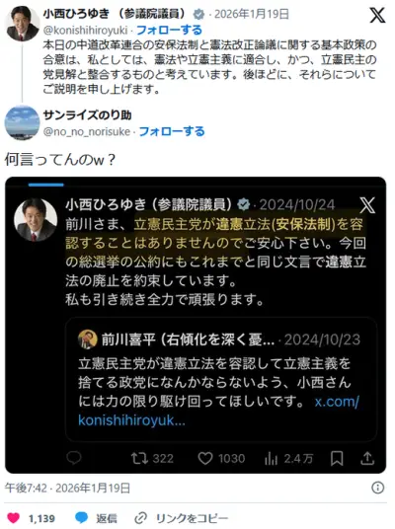Click the view-count chart icon showing 2.4万
Screen dimensions: 395x529
[x=272, y=459]
